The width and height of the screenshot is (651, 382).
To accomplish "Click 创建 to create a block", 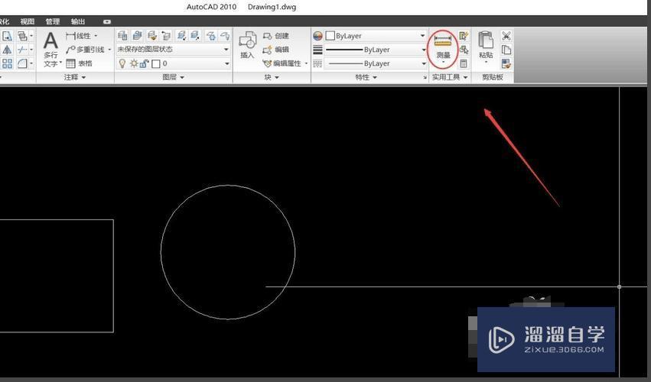I will click(275, 36).
